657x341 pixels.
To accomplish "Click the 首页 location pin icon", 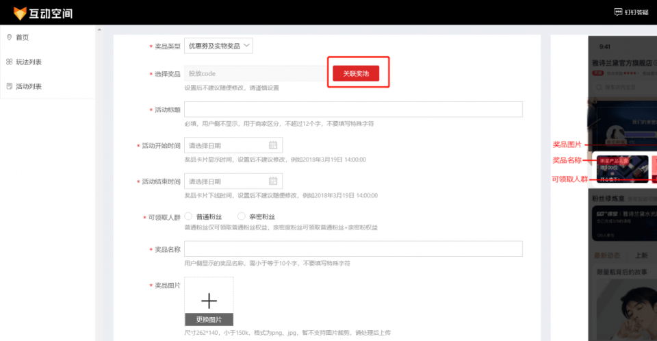I will (x=9, y=37).
